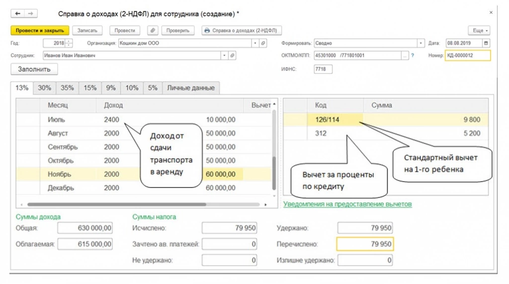Switch to the 15% tab
This screenshot has width=509, height=284.
point(90,88)
